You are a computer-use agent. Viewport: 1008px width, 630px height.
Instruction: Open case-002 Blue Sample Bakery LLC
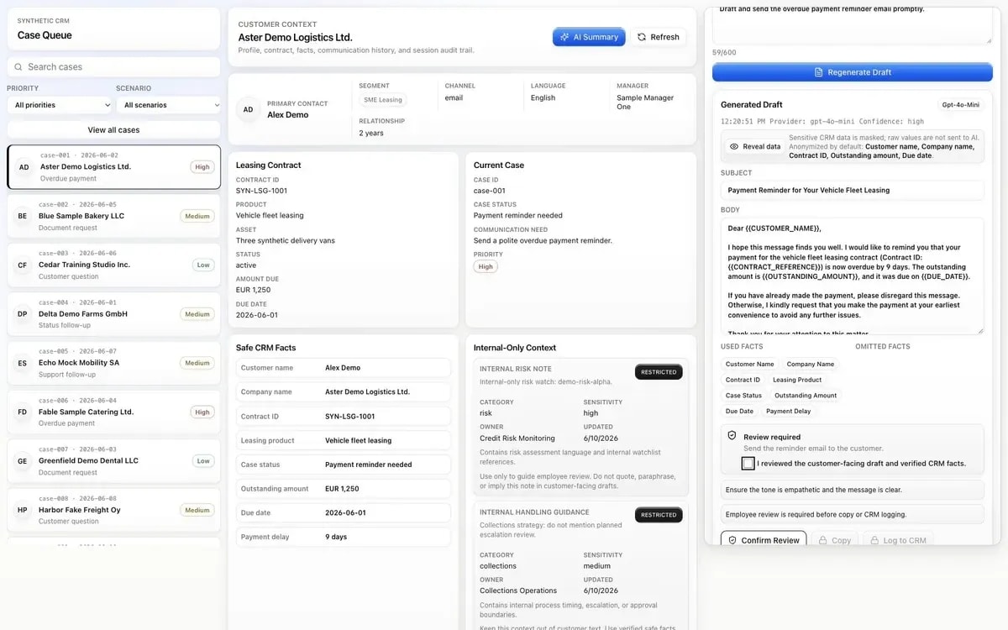pos(114,216)
